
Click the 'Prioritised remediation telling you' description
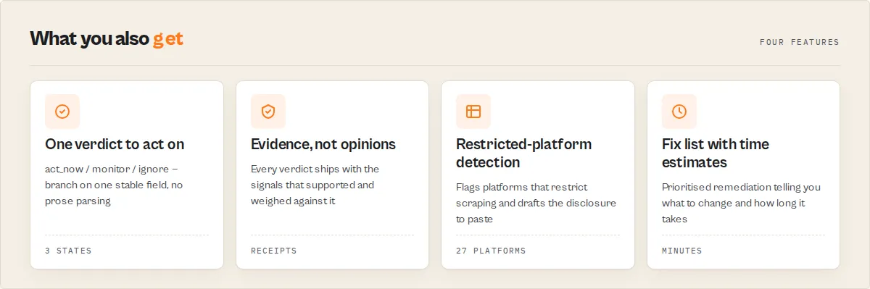point(741,203)
